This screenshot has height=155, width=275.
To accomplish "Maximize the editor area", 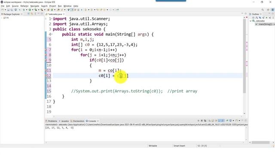I will click(245, 13).
